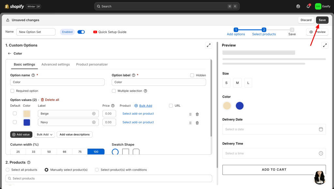Click the Select products search field
The image size is (334, 189).
(109, 179)
